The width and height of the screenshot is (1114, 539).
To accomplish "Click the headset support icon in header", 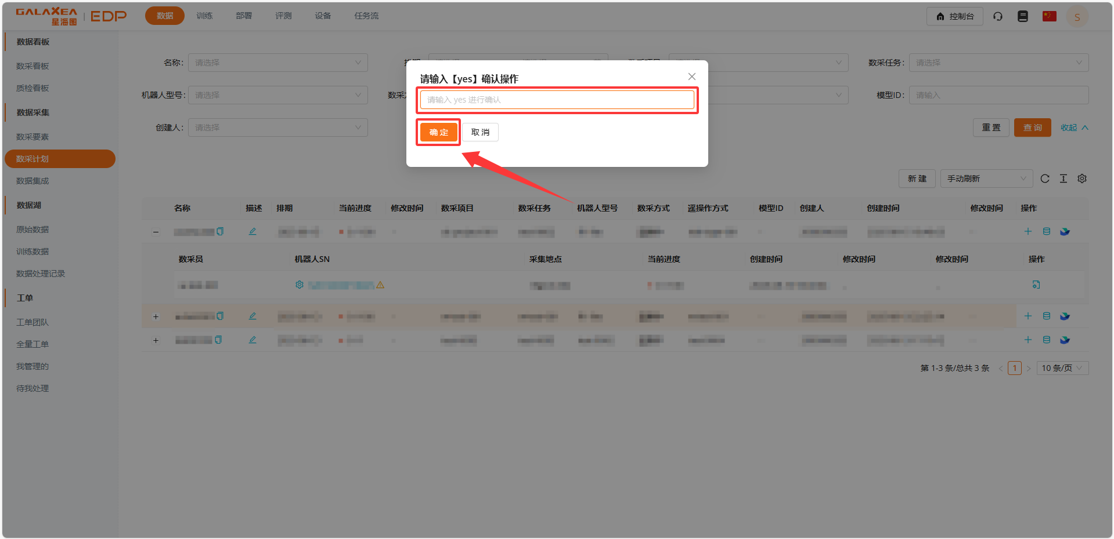I will pyautogui.click(x=998, y=16).
